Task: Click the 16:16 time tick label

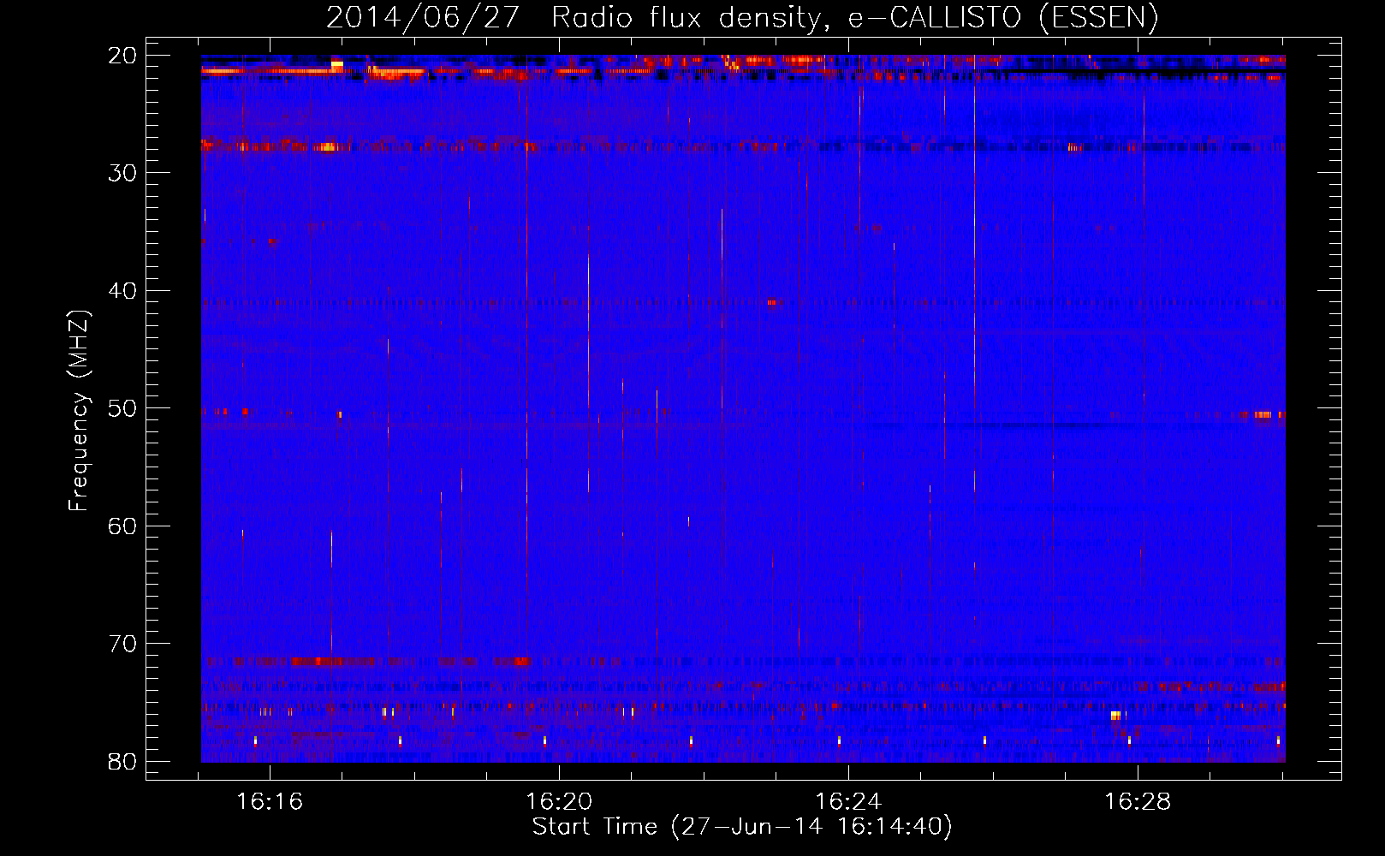Action: 270,801
